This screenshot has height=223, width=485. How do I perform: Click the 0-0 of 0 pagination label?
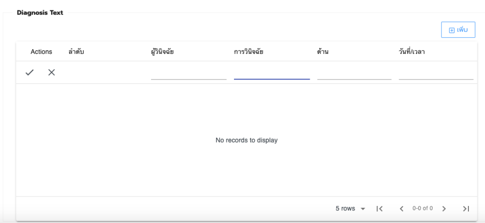coord(422,208)
